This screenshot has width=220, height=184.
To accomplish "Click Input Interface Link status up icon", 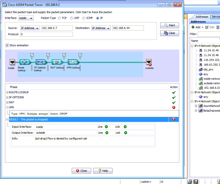I will pyautogui.click(x=125, y=127).
